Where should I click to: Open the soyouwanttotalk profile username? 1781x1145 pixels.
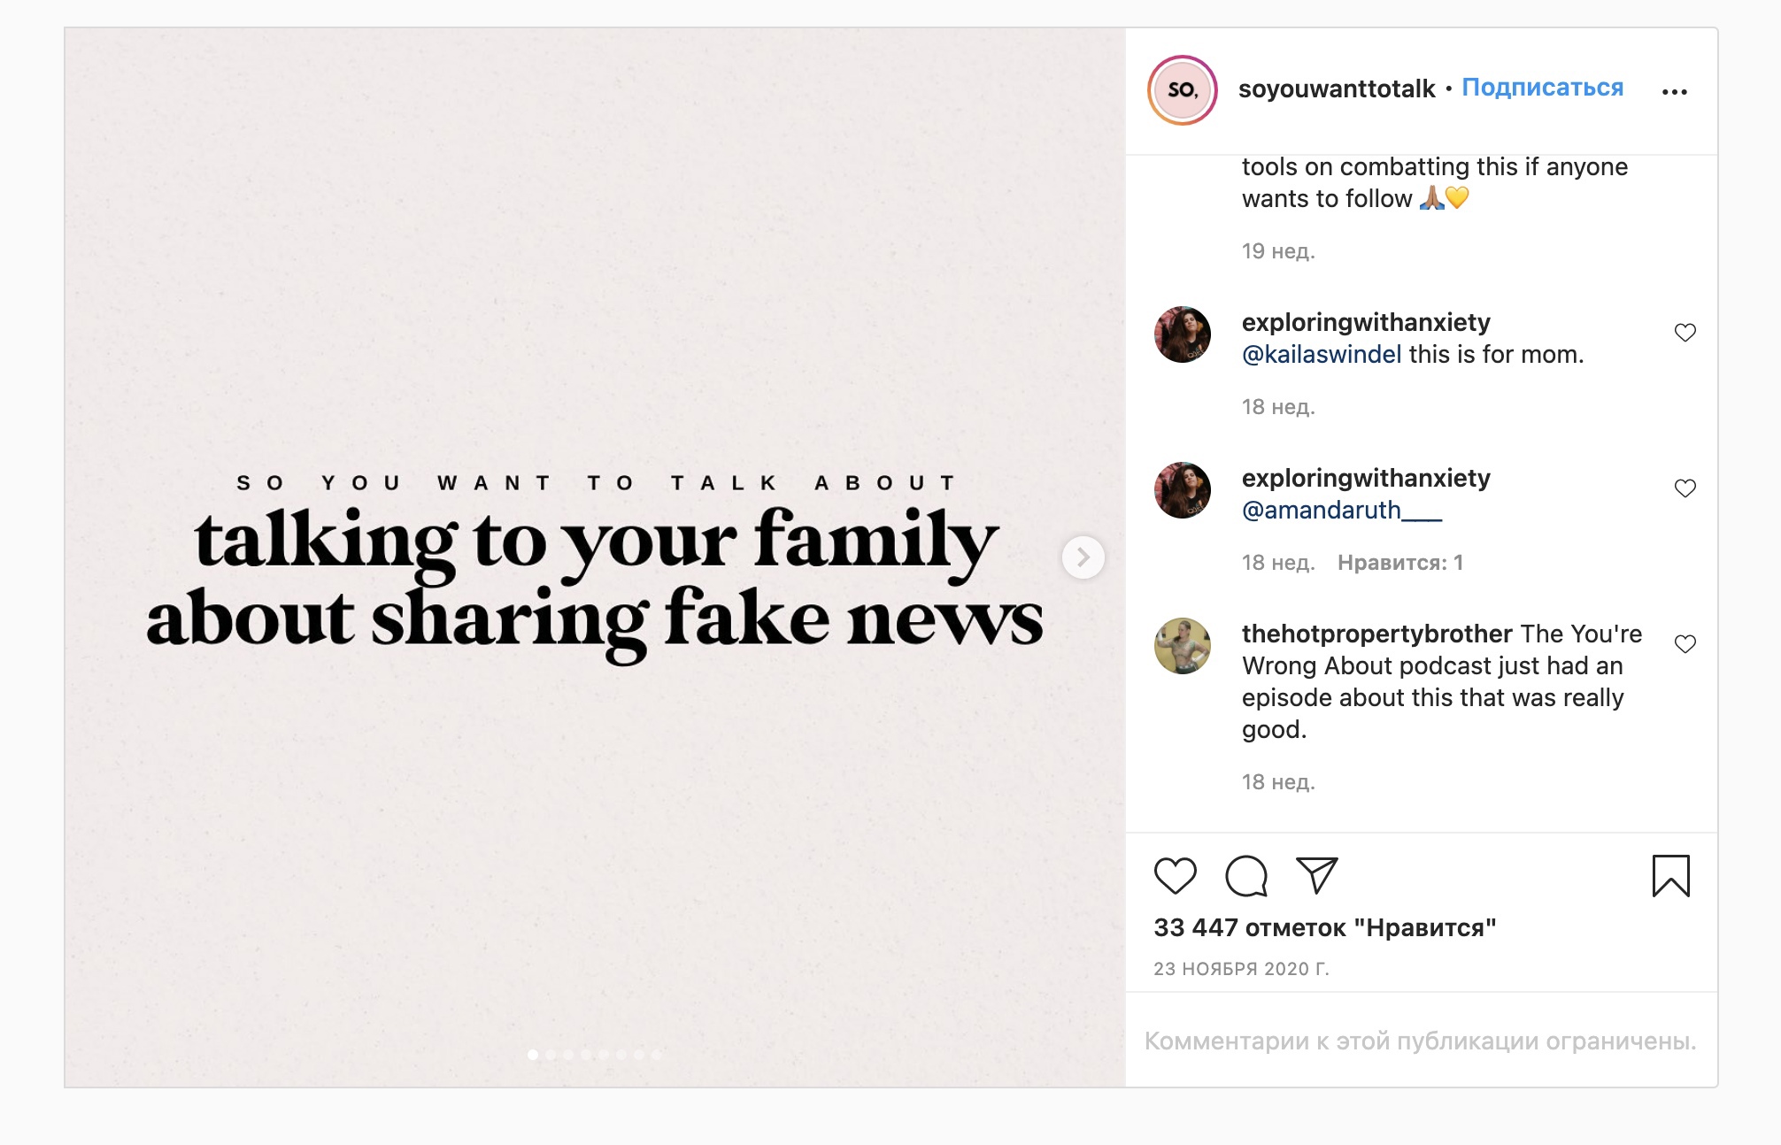[1336, 88]
